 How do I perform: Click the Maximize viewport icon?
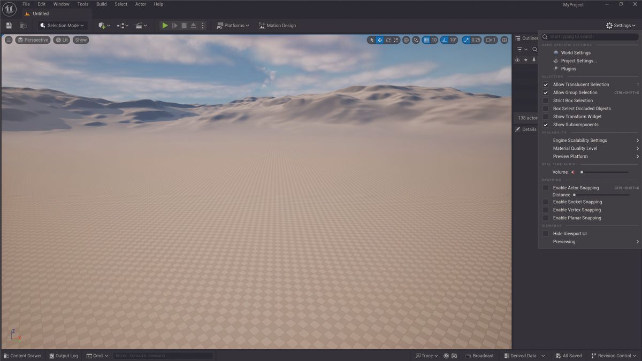(x=504, y=40)
